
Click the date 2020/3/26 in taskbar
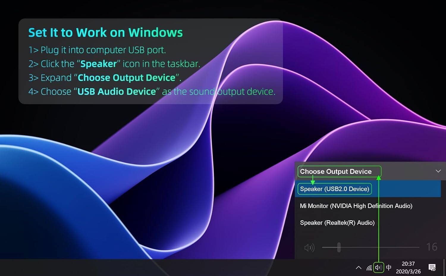tap(408, 271)
